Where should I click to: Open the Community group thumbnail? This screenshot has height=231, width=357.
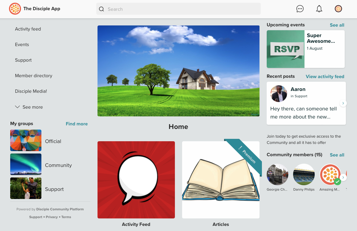26,164
